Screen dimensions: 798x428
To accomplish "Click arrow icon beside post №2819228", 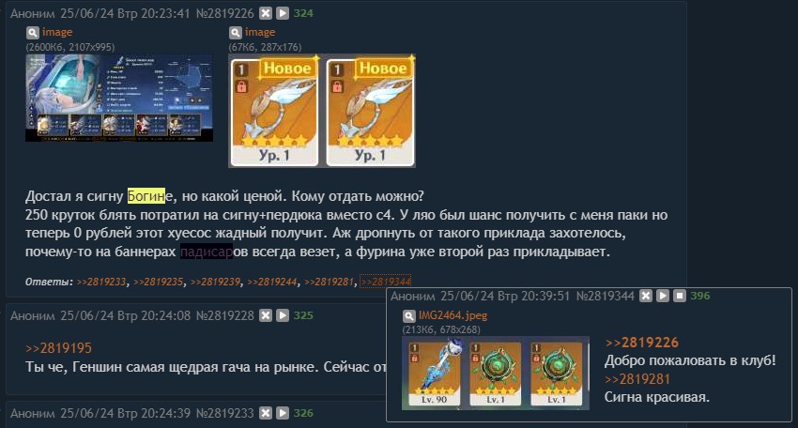I will [283, 315].
